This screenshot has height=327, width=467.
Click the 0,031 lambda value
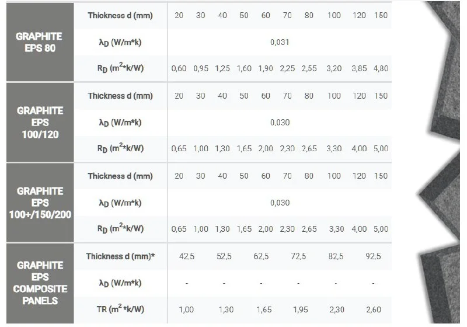[x=280, y=42]
